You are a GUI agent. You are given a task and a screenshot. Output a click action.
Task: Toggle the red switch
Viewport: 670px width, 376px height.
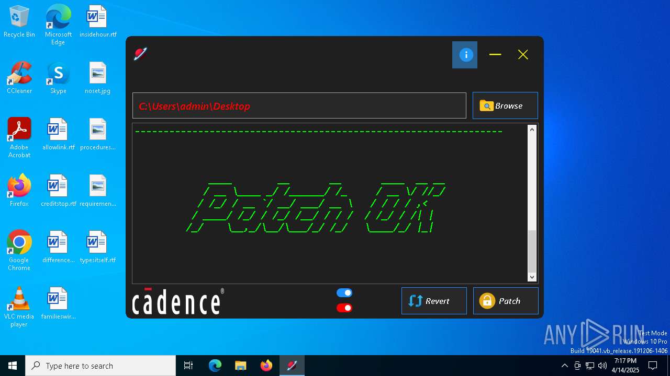344,308
